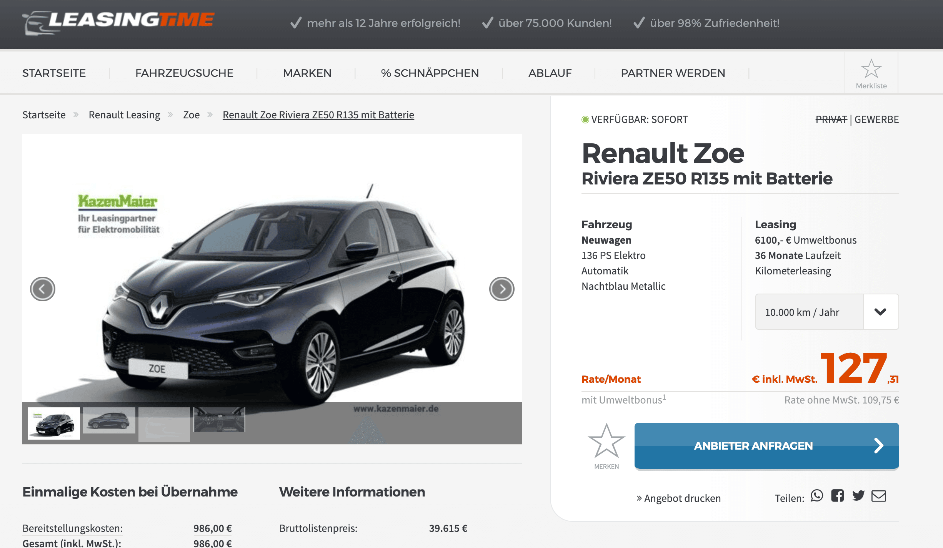
Task: Click 'Einmalige Kosten bei Übernahme' heading
Action: coord(130,492)
